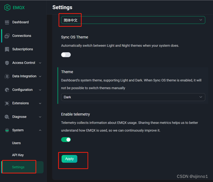Image resolution: width=213 pixels, height=182 pixels.
Task: Open the Dashboard sidebar icon
Action: pos(7,22)
